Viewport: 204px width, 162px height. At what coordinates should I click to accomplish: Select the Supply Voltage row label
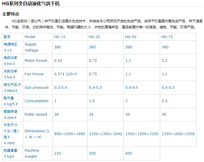pyautogui.click(x=31, y=47)
